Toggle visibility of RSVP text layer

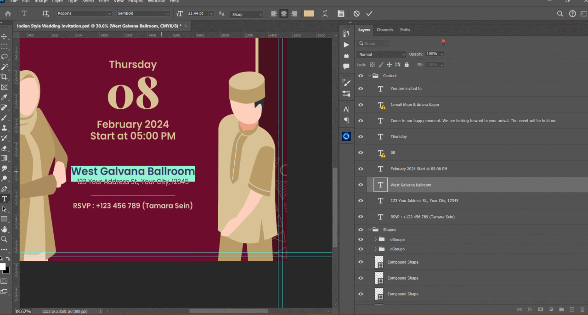[361, 217]
